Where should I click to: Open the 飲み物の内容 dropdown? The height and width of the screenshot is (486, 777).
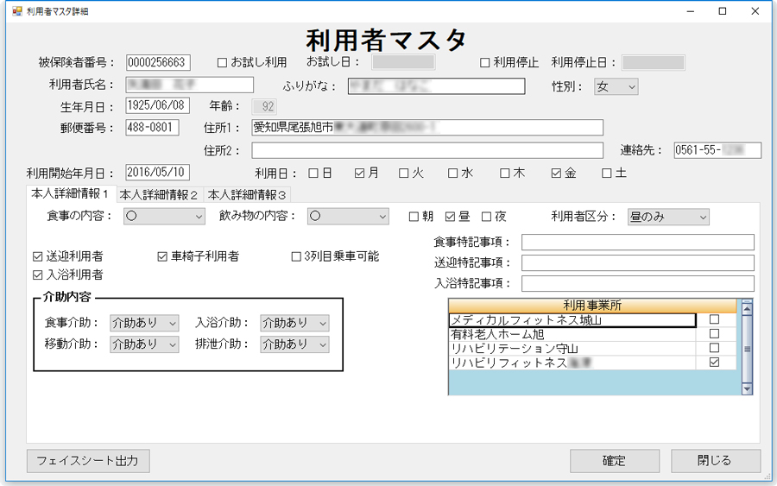[x=348, y=217]
